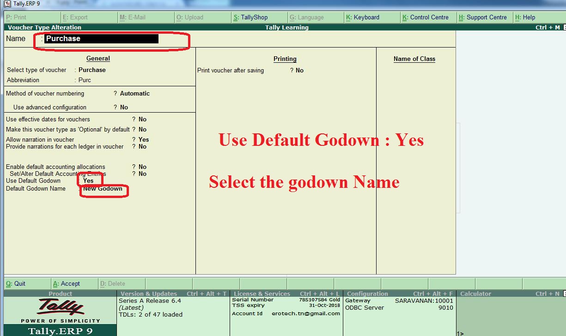The height and width of the screenshot is (336, 566).
Task: Click the Voucher Type Alteration title
Action: (x=44, y=28)
